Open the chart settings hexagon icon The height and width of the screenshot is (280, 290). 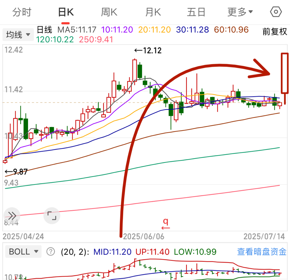tap(276, 12)
